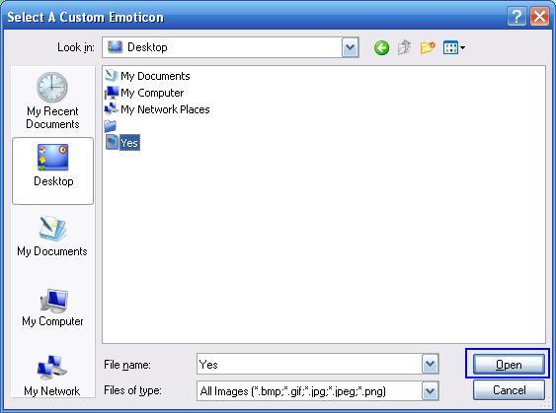
Task: Click the Cancel button
Action: click(x=509, y=390)
